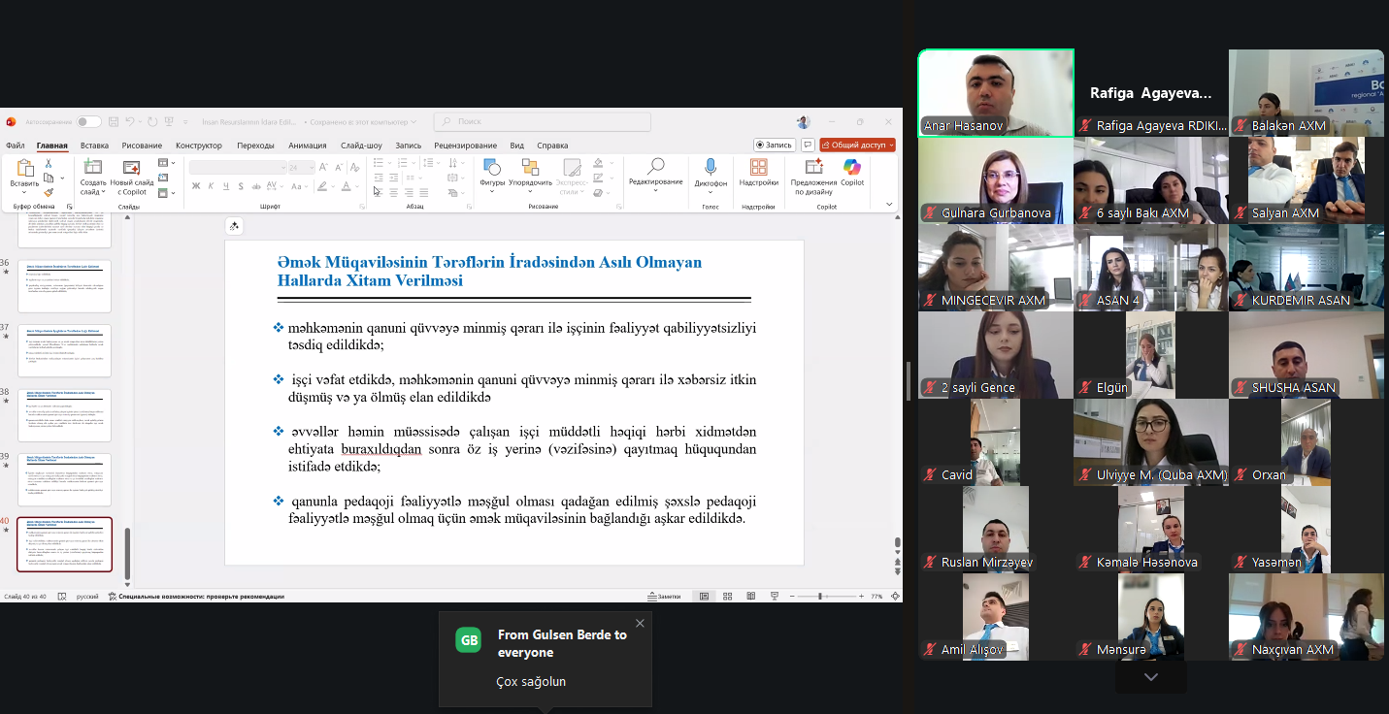Expand more video participants chevron

pos(1150,676)
